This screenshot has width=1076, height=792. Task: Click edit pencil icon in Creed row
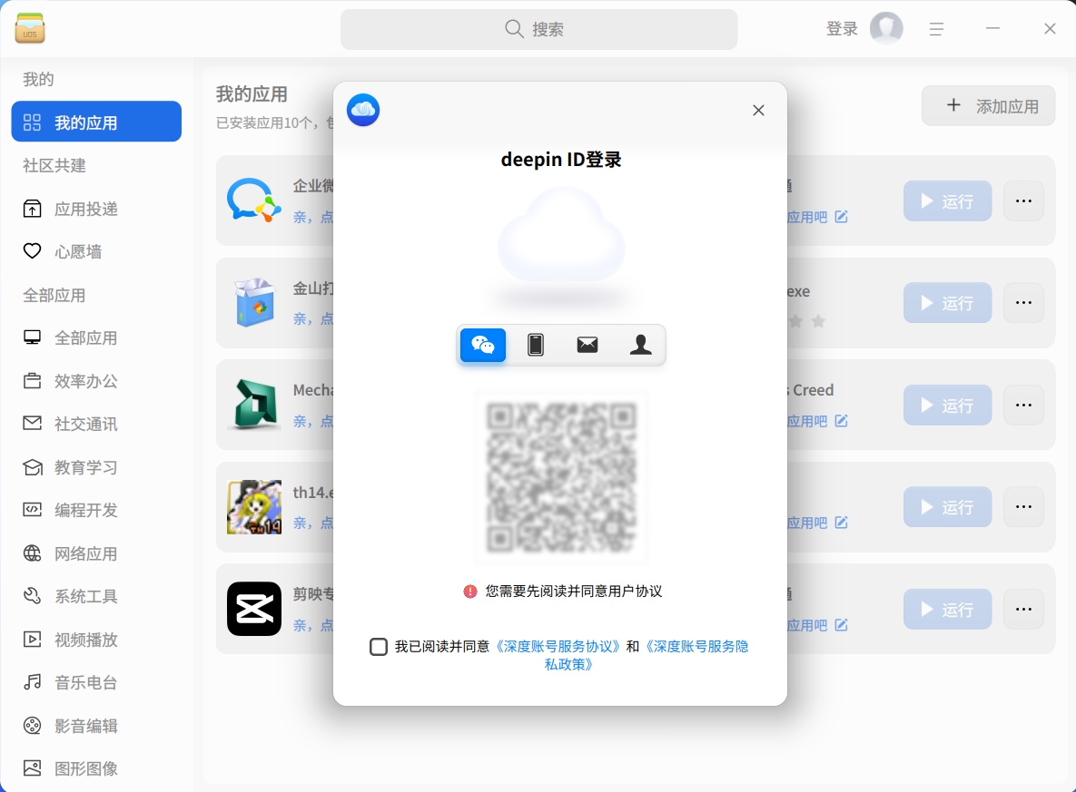[842, 420]
